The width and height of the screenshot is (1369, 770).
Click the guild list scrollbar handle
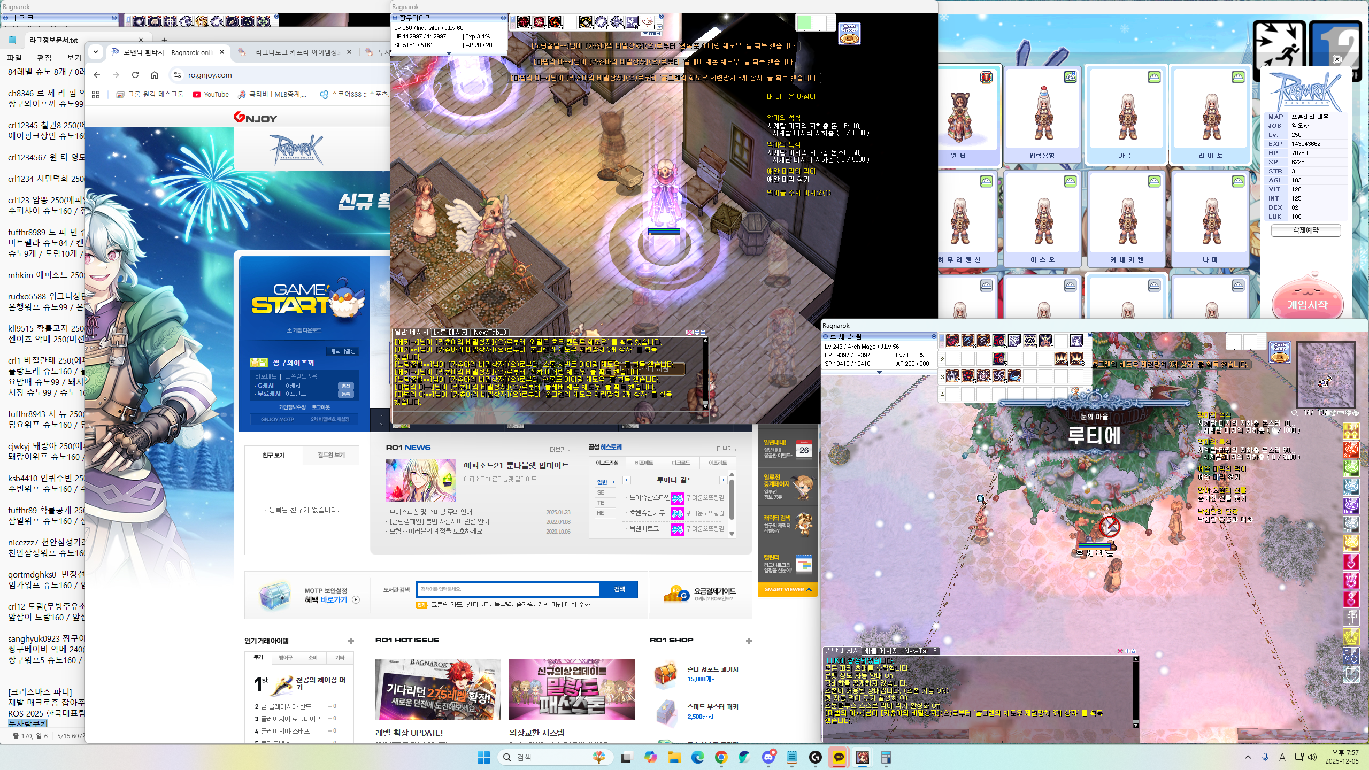pyautogui.click(x=732, y=500)
